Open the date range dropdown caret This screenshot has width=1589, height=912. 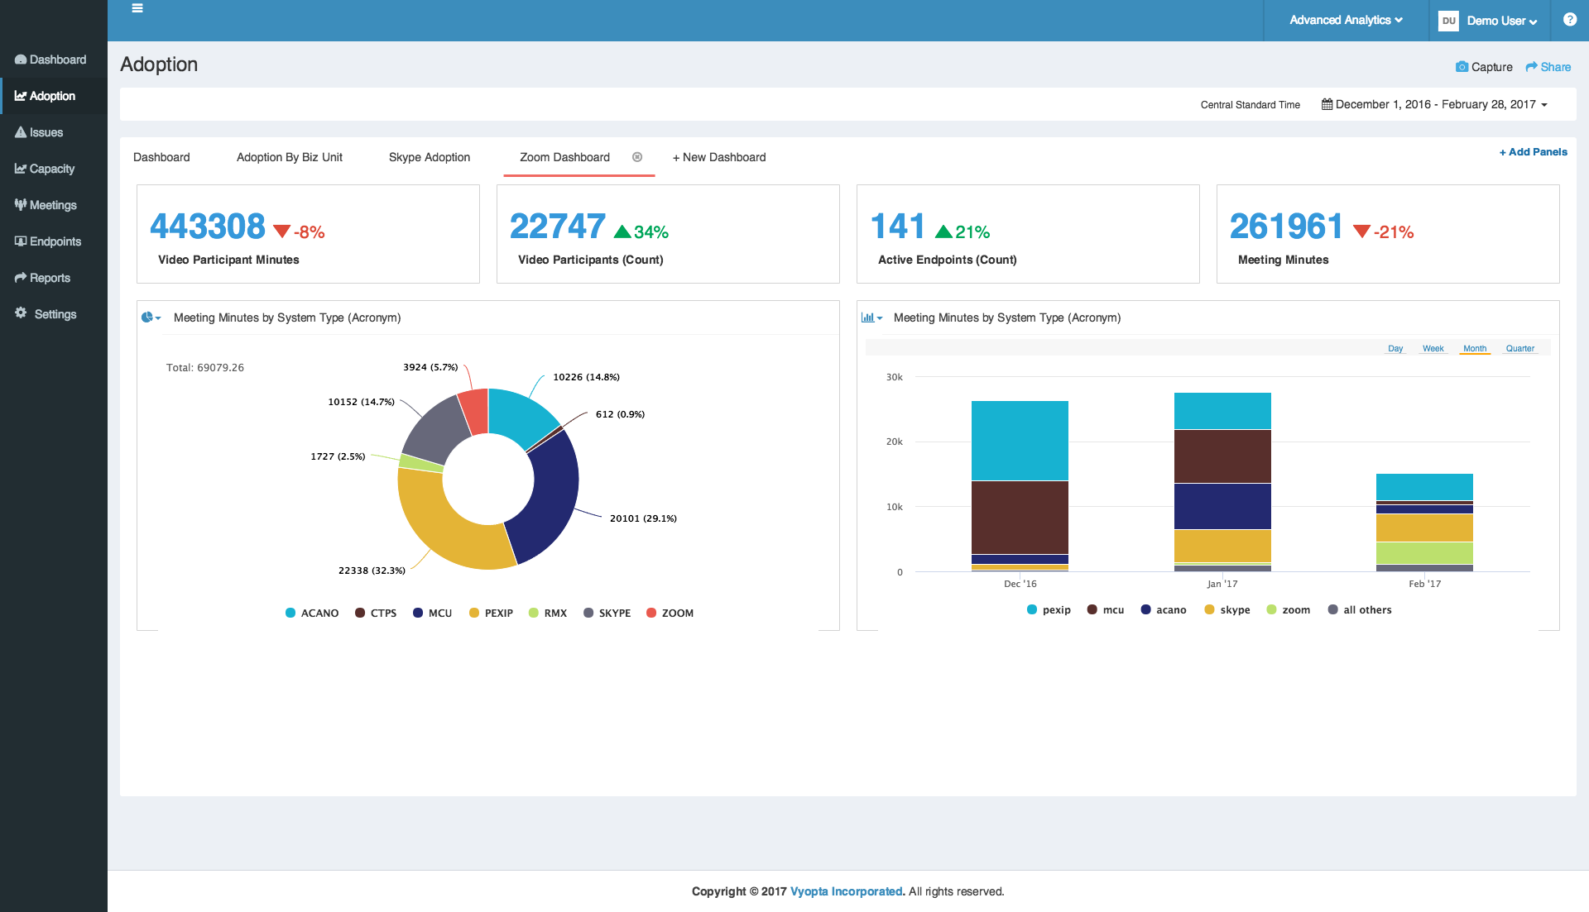(1544, 105)
